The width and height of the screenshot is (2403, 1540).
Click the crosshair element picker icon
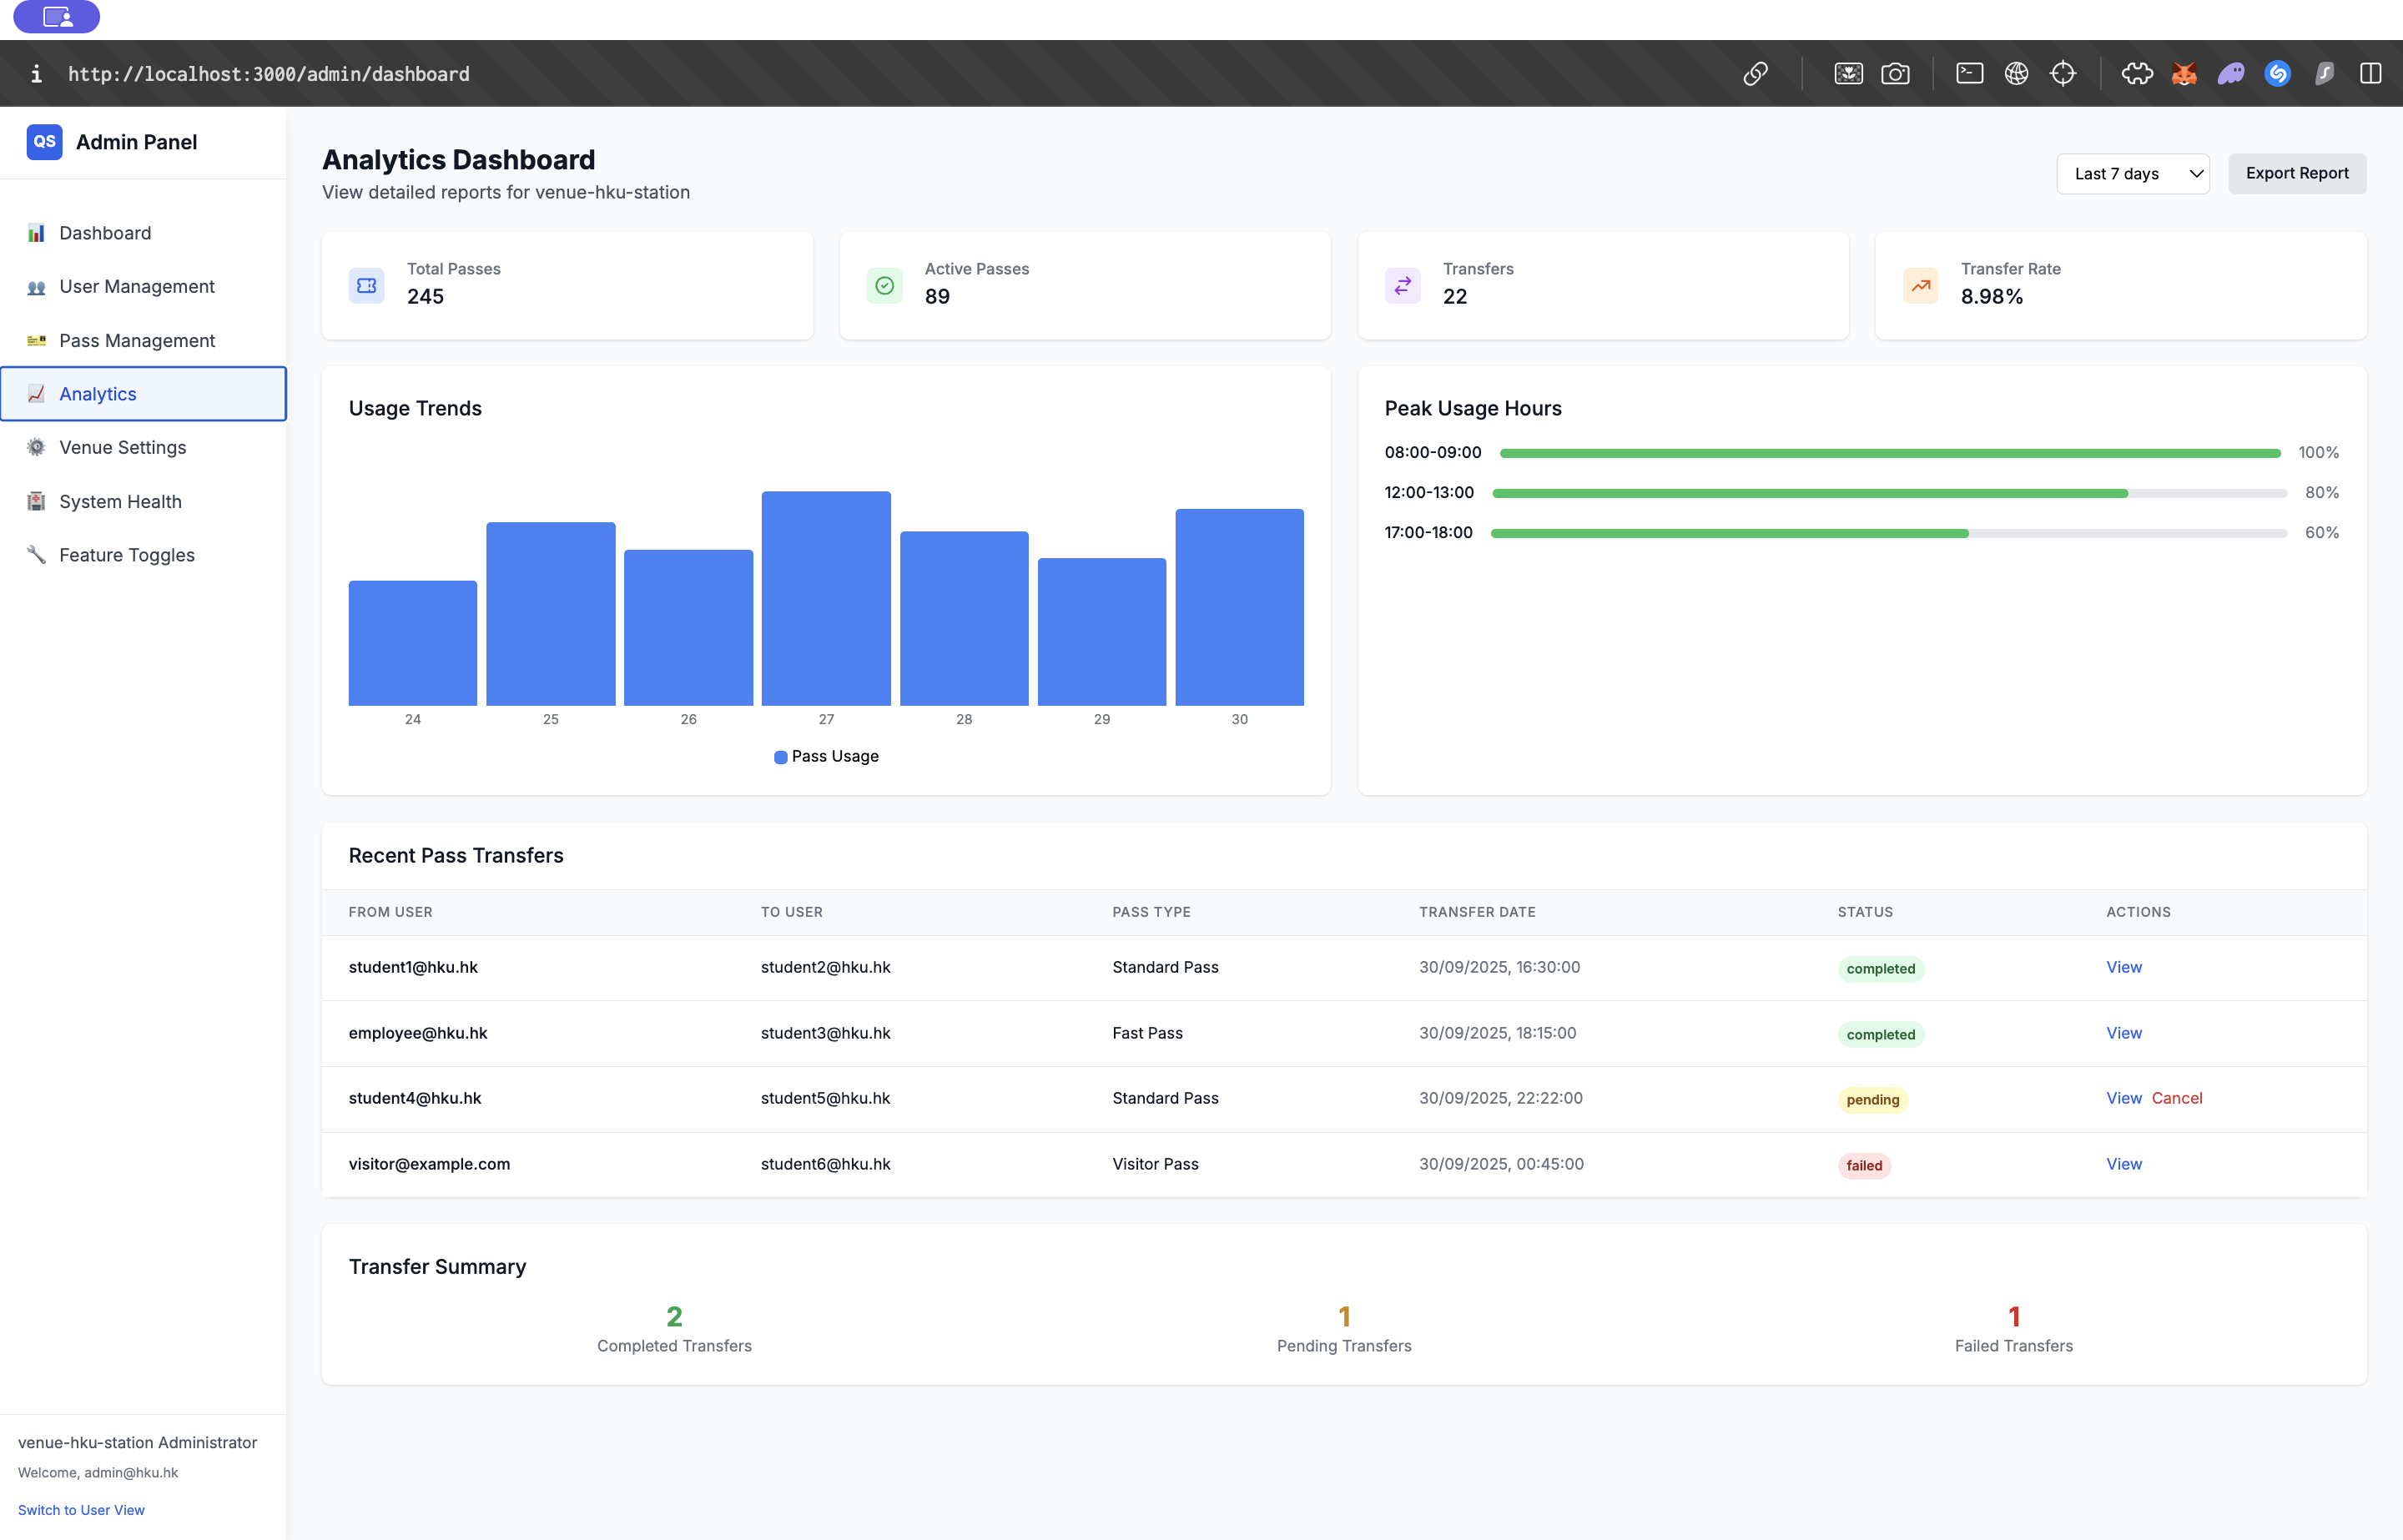(2062, 74)
